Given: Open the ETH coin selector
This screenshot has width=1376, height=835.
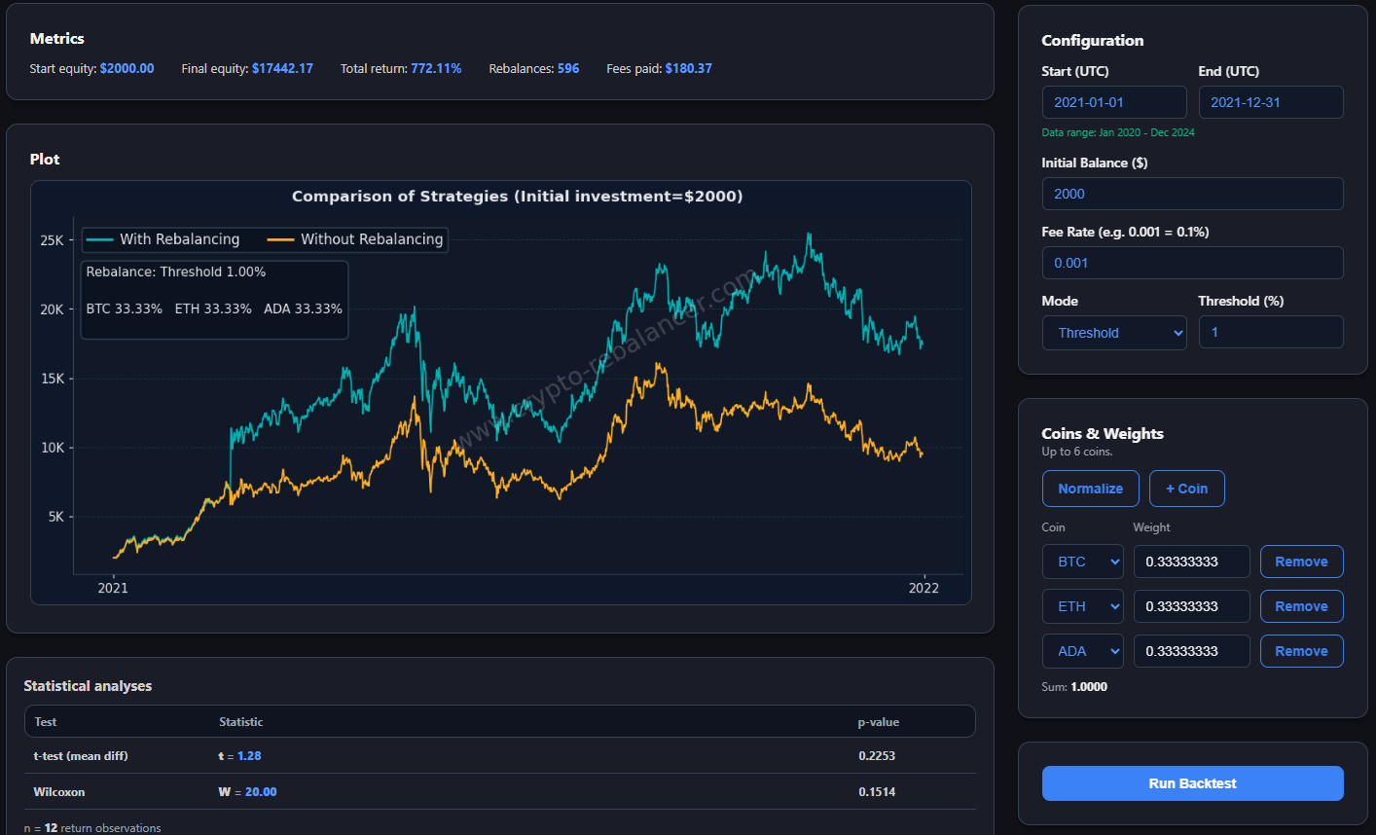Looking at the screenshot, I should coord(1082,606).
